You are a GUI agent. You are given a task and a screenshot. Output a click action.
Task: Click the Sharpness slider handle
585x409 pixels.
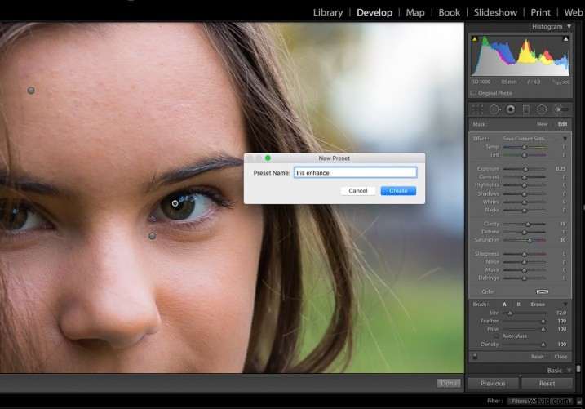click(x=524, y=254)
